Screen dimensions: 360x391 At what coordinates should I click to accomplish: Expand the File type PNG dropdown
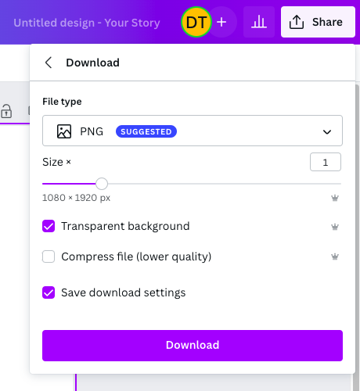(193, 131)
